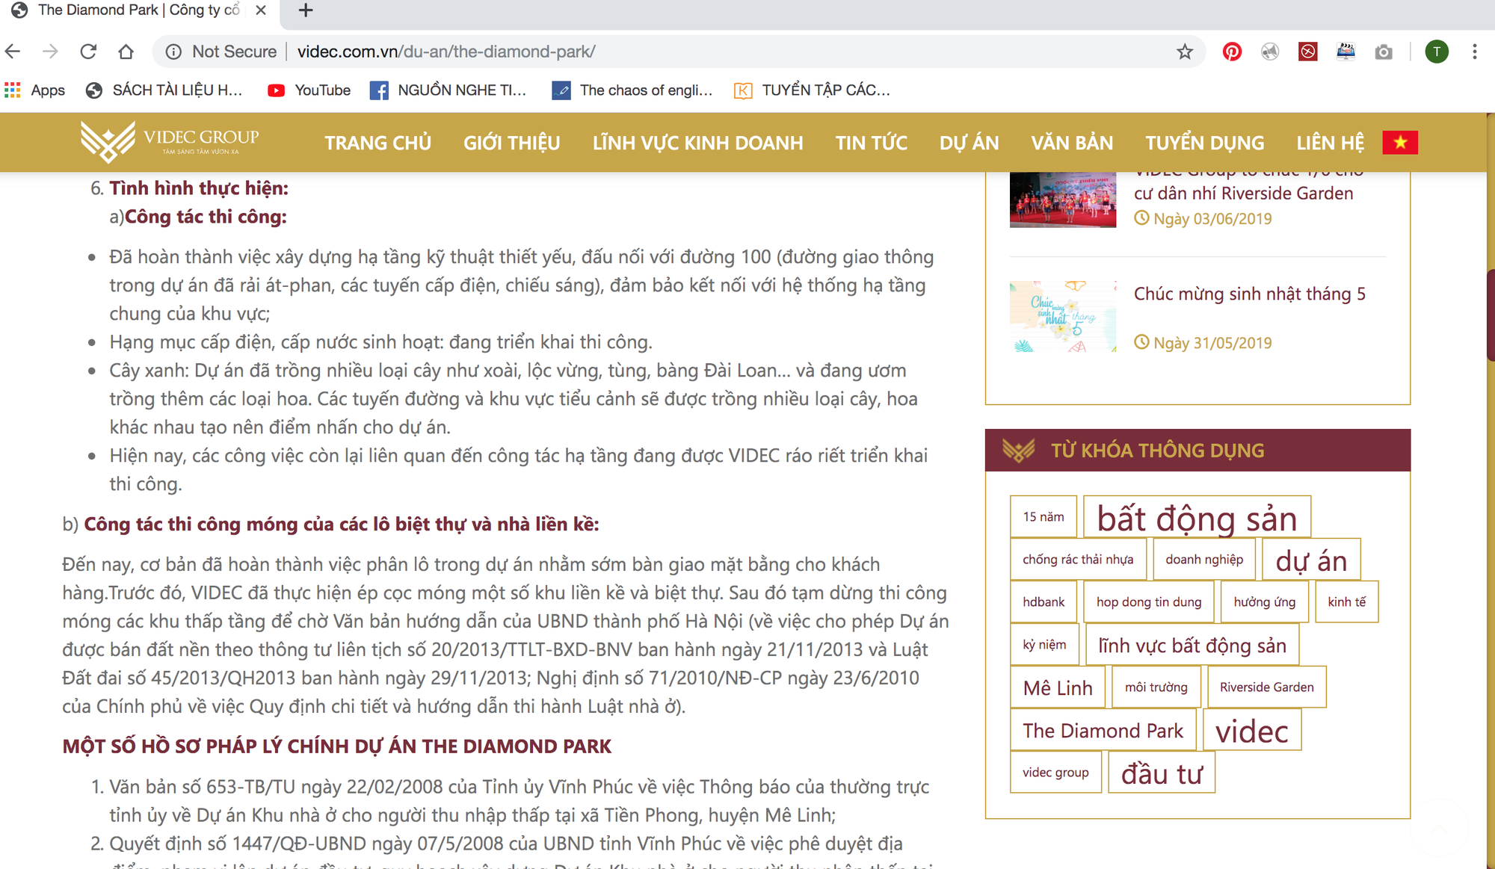This screenshot has height=869, width=1495.
Task: Open the Pinterest extension icon
Action: [x=1232, y=52]
